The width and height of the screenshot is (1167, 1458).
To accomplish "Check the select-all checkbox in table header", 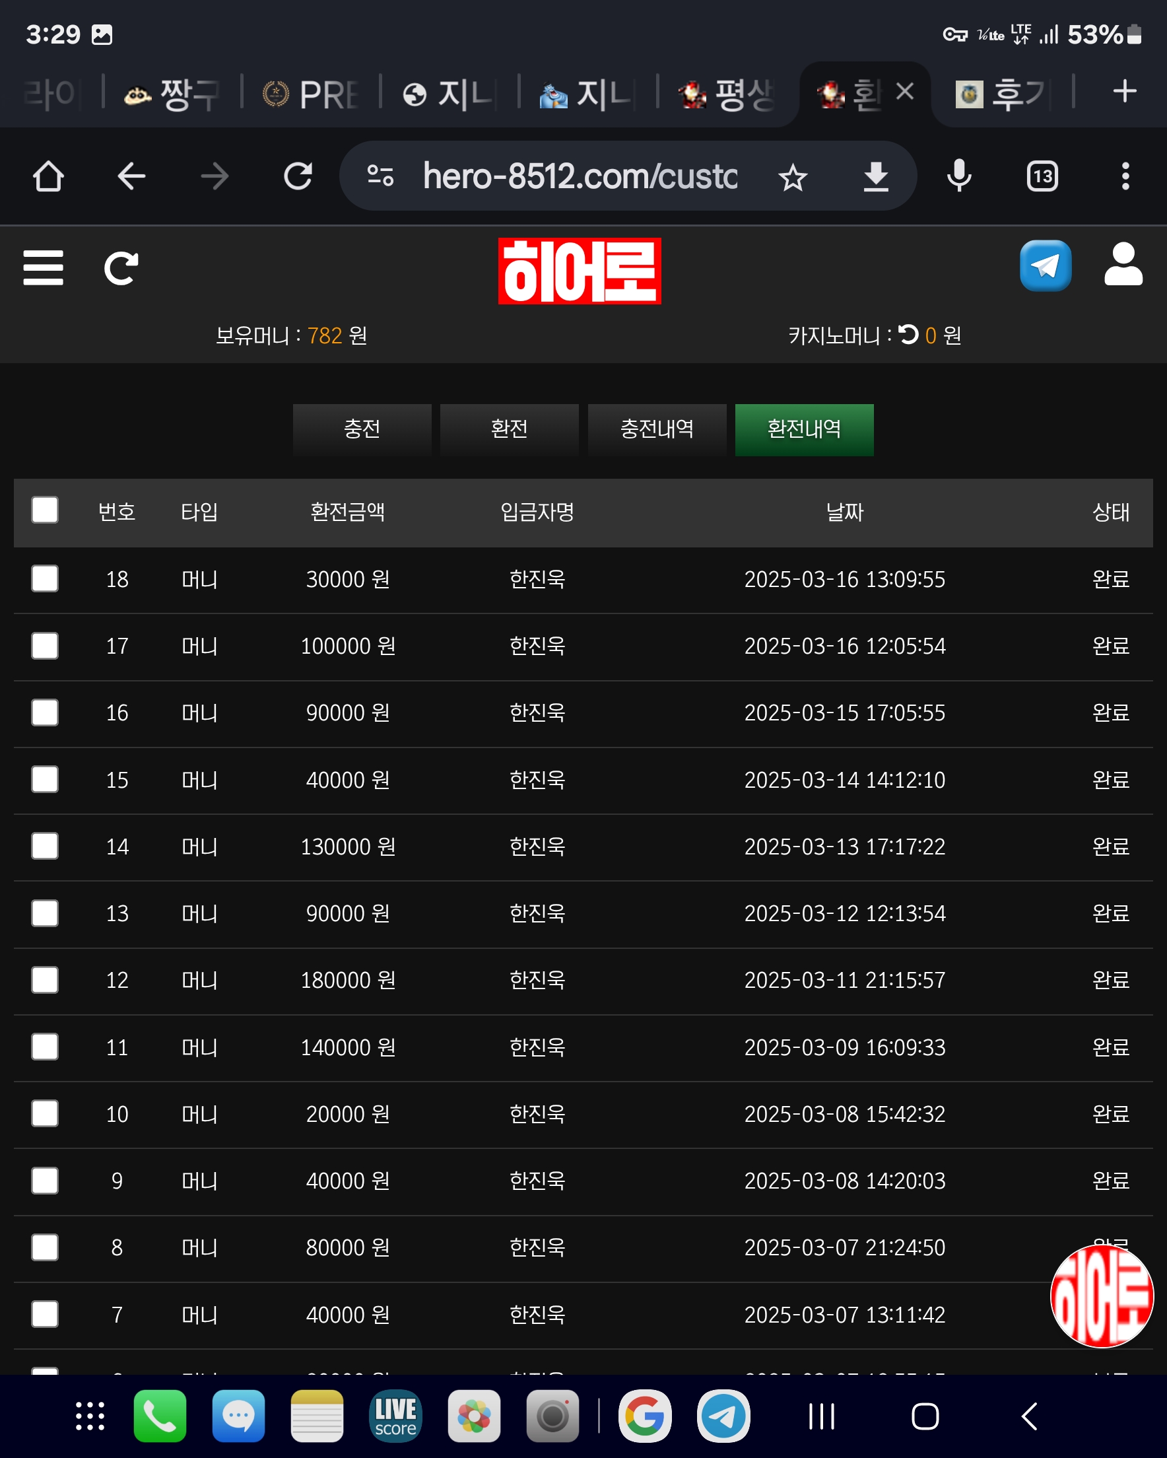I will 45,510.
